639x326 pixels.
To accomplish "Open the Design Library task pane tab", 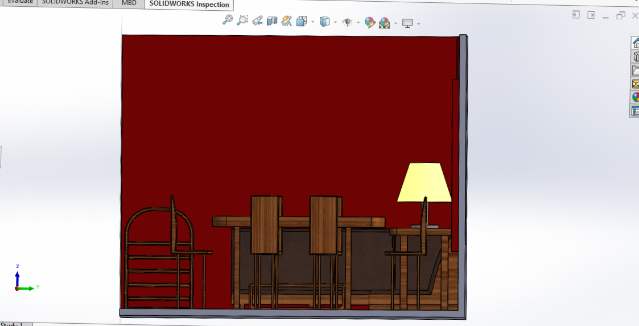I will point(635,57).
